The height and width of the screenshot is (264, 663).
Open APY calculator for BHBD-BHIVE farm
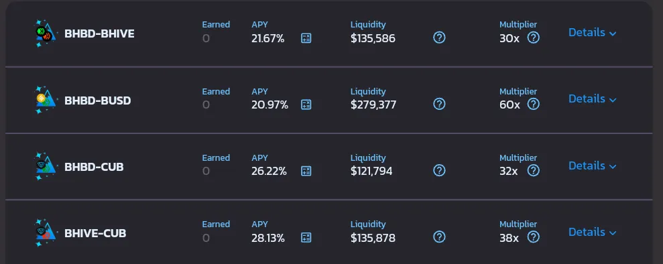coord(306,38)
